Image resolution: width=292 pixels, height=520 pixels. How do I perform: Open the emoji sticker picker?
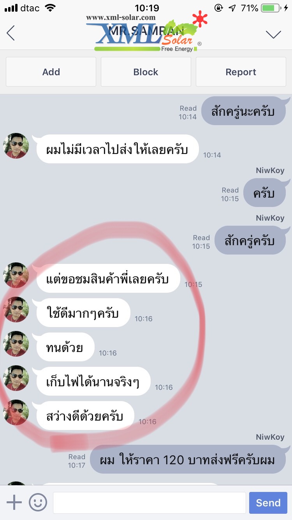(x=38, y=502)
